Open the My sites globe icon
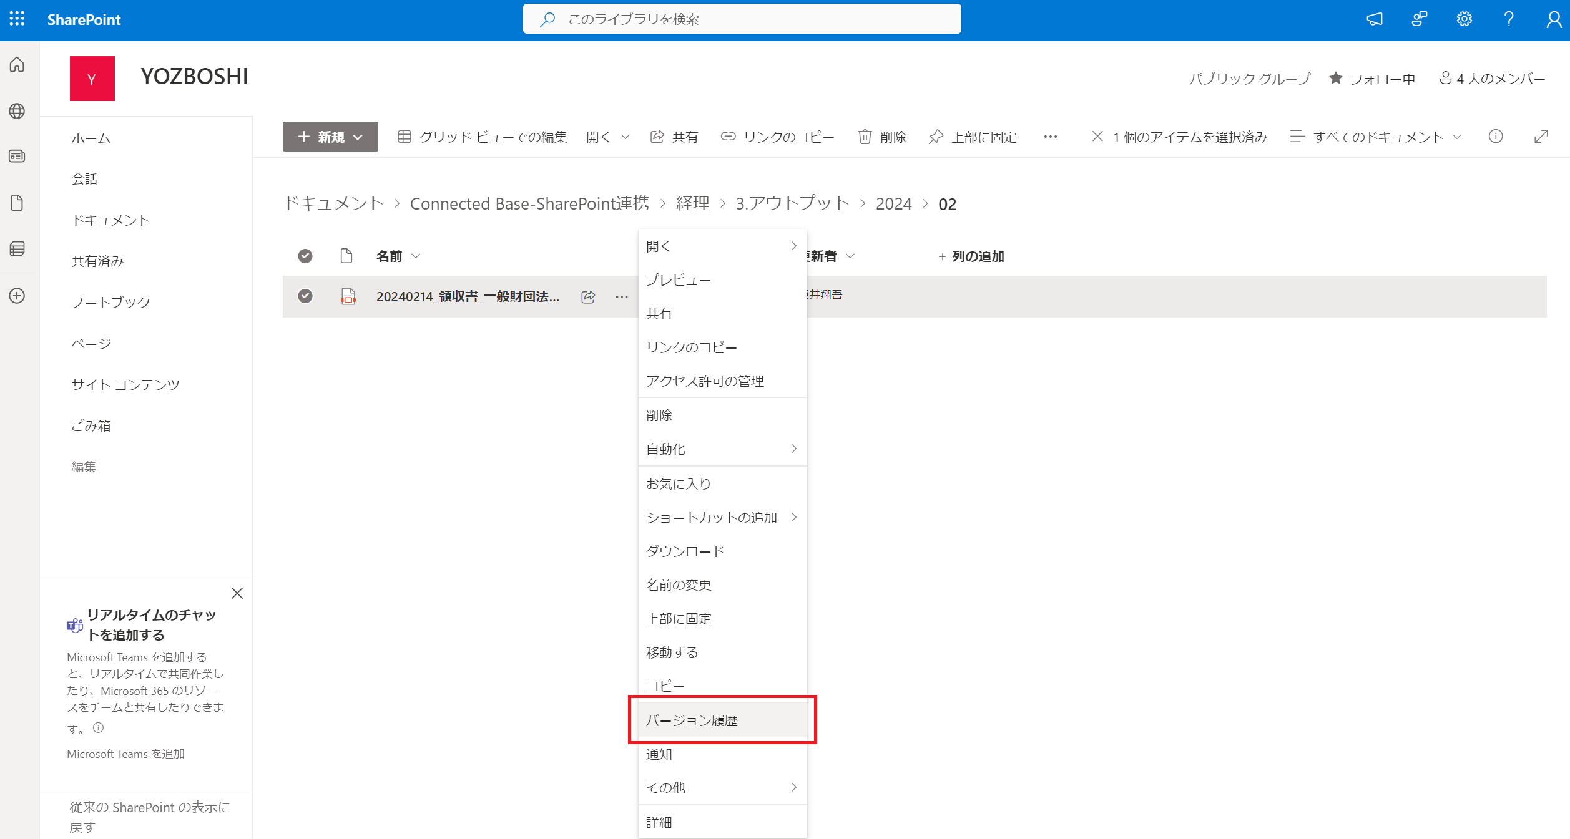 pyautogui.click(x=17, y=111)
